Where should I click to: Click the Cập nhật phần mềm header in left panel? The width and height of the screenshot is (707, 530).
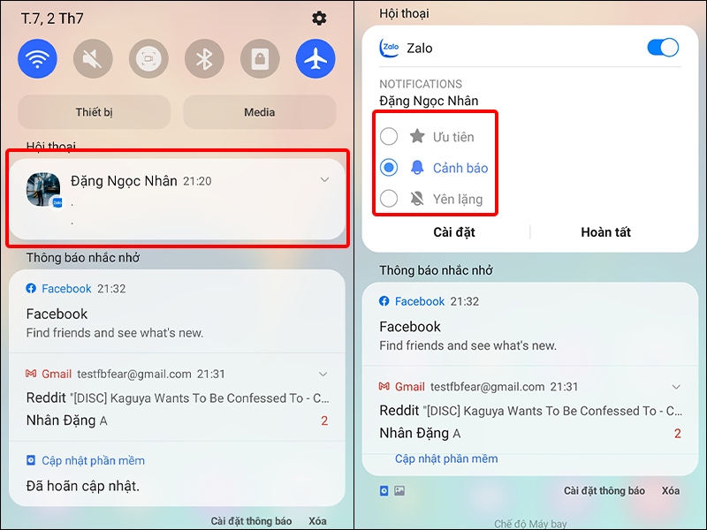tap(94, 460)
